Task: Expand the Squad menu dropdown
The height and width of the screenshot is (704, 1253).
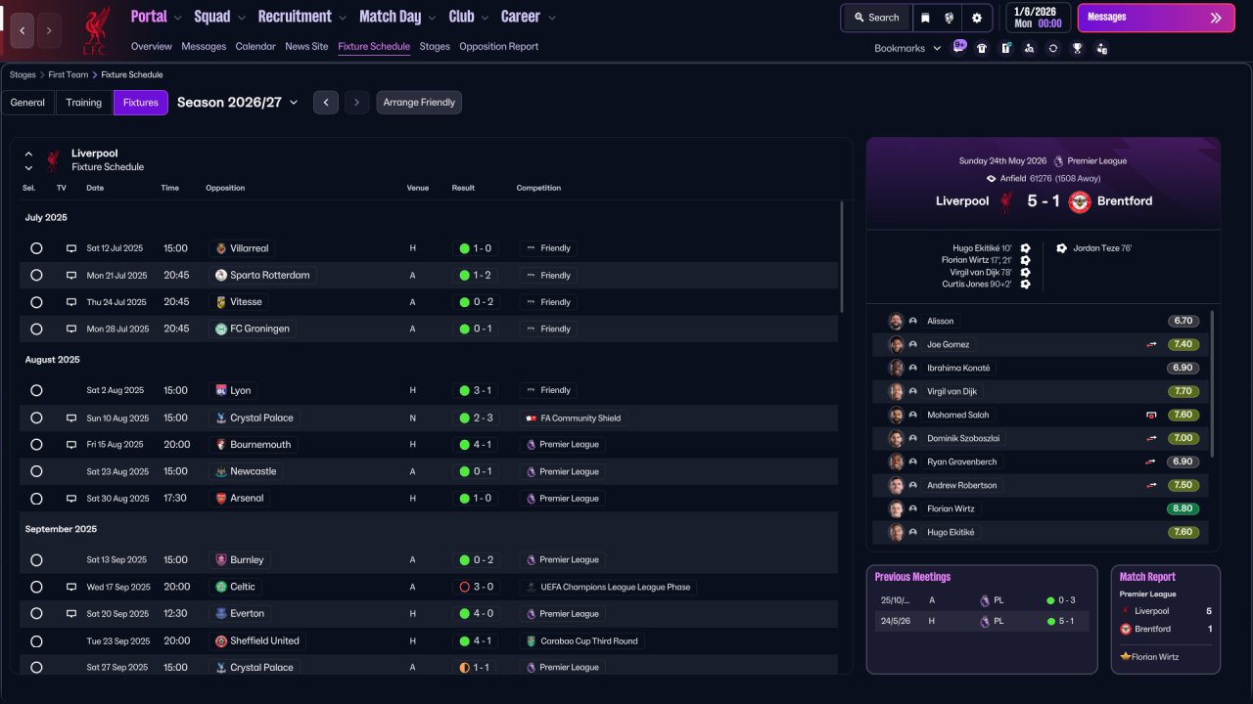Action: pyautogui.click(x=241, y=18)
